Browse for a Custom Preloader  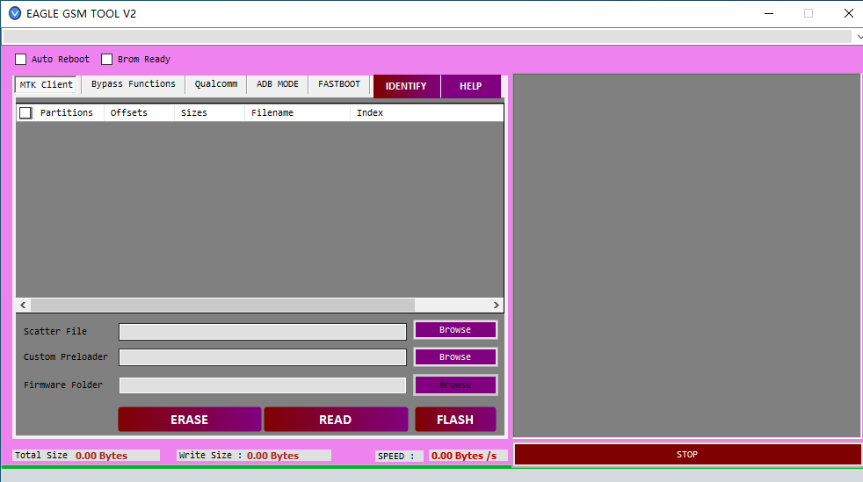[455, 356]
